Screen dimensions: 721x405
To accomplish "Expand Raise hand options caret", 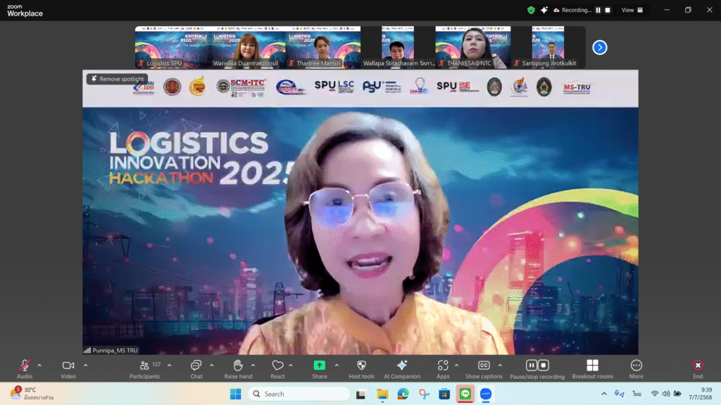I will [x=253, y=366].
